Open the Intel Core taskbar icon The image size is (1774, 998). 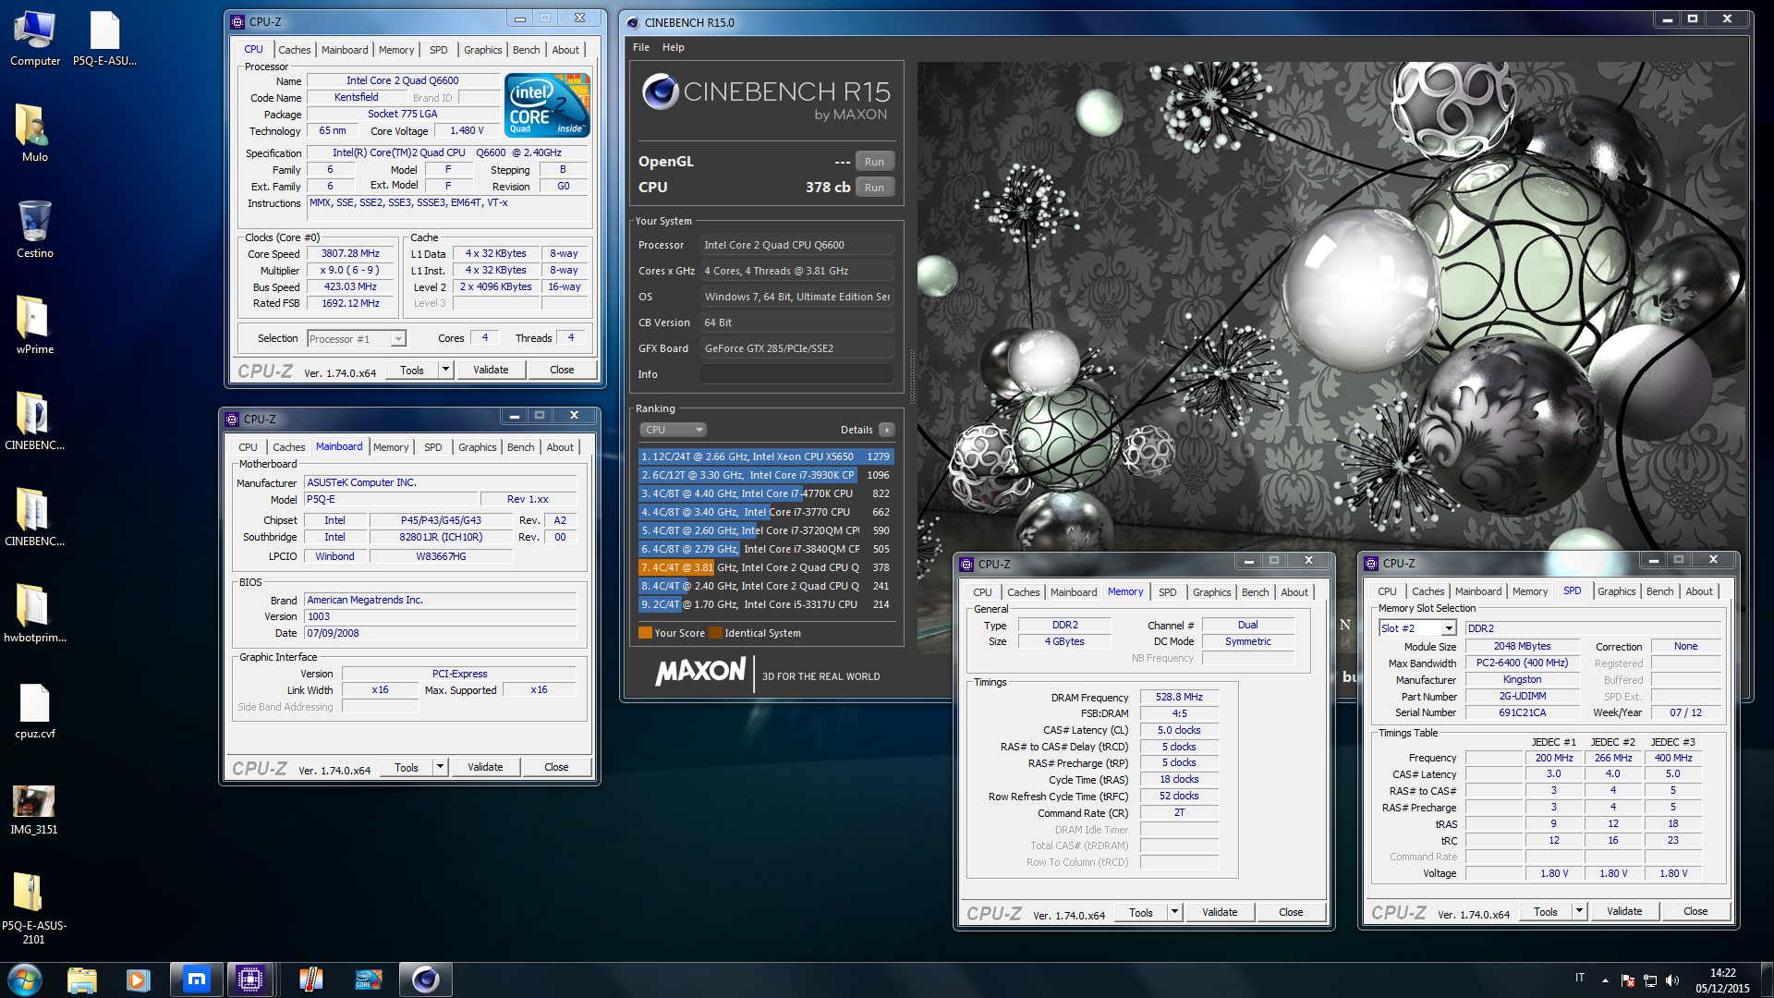pos(368,980)
